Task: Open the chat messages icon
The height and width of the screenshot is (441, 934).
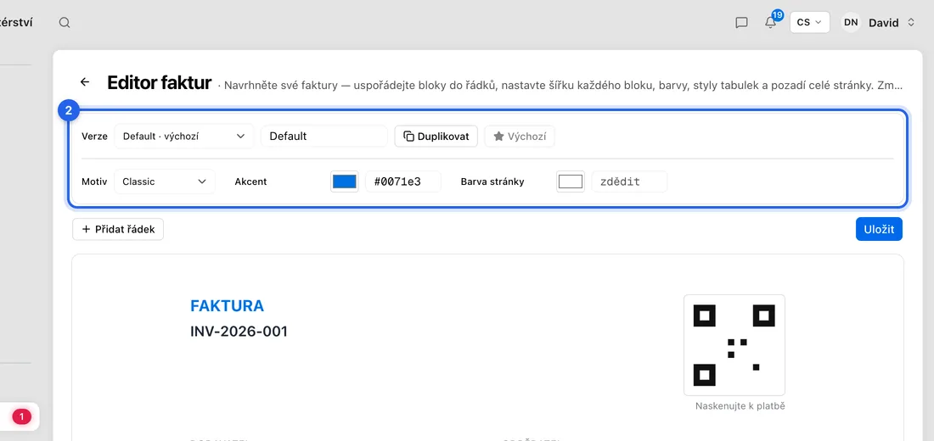Action: click(x=741, y=23)
